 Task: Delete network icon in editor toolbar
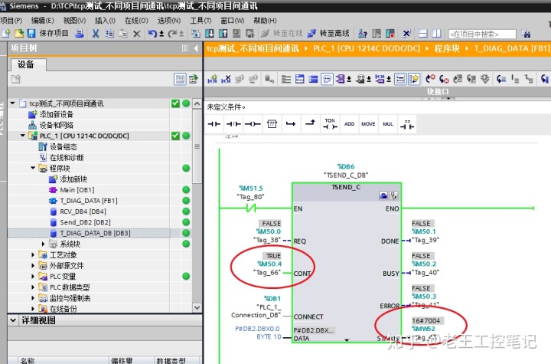point(226,79)
